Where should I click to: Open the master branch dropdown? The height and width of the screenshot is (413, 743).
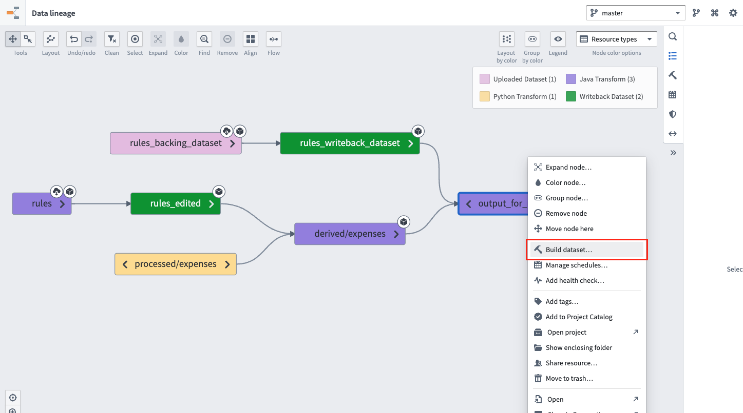[x=636, y=13]
